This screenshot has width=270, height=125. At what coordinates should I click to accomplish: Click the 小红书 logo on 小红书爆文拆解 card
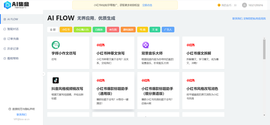click(x=191, y=45)
